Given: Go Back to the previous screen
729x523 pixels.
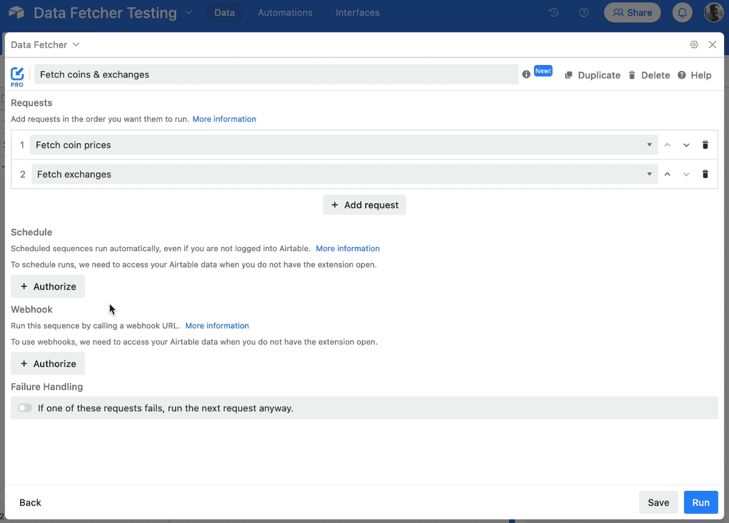Looking at the screenshot, I should tap(30, 502).
